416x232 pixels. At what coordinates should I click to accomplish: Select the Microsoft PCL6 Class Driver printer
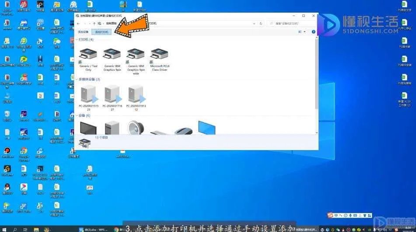(160, 59)
